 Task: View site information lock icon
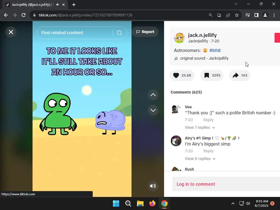pos(34,15)
